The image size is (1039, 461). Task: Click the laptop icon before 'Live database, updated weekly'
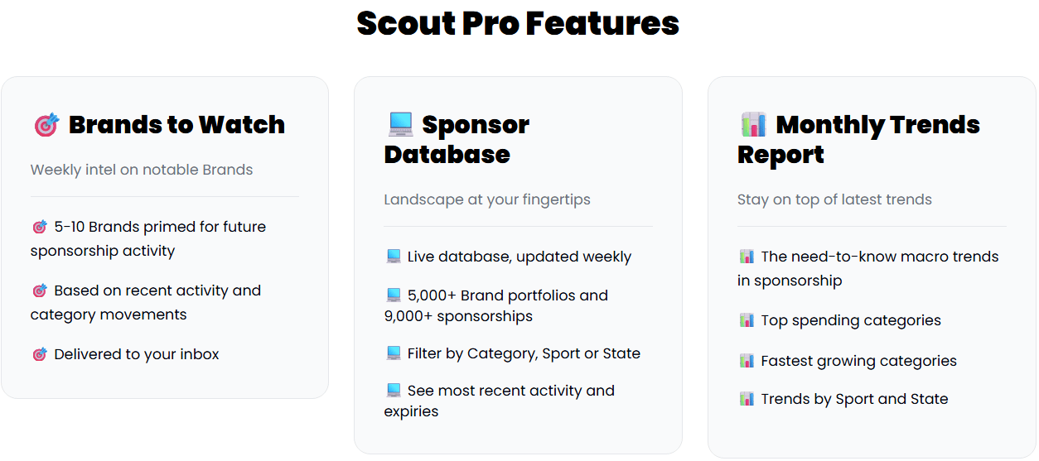[394, 257]
